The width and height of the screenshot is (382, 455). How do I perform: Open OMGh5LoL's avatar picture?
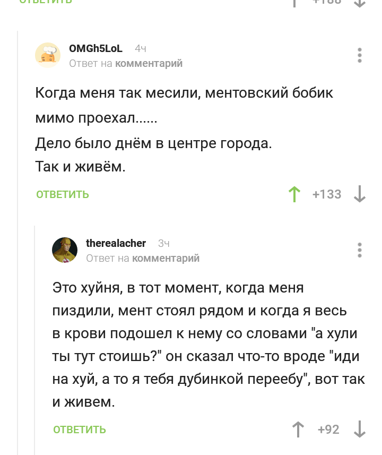48,55
